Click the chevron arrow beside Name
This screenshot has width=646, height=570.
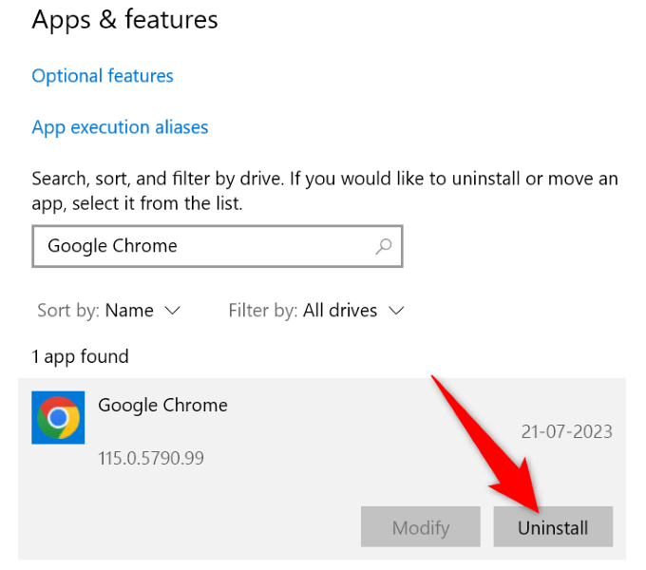172,311
